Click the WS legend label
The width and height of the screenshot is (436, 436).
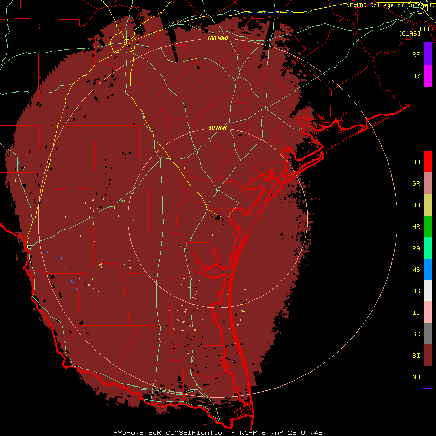tap(416, 270)
